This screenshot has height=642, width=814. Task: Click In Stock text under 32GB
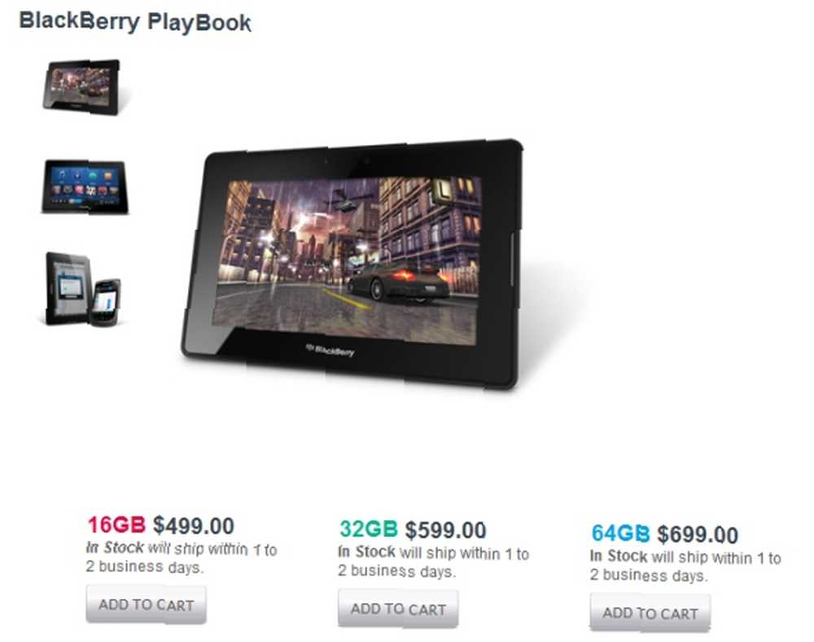[366, 552]
